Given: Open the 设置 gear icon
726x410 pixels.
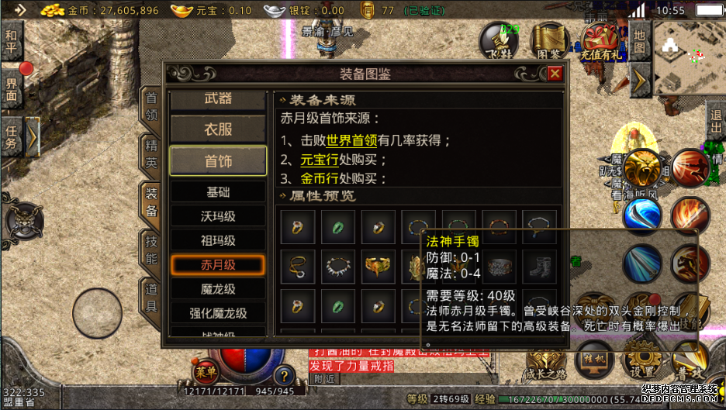Looking at the screenshot, I should pyautogui.click(x=642, y=361).
